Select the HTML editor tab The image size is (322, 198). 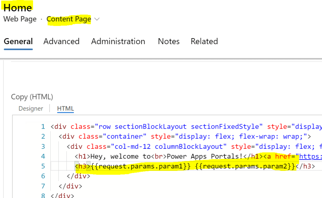[x=65, y=108]
